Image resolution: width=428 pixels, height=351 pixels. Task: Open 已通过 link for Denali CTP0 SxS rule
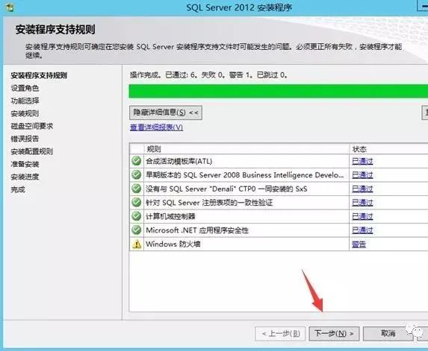coord(362,189)
